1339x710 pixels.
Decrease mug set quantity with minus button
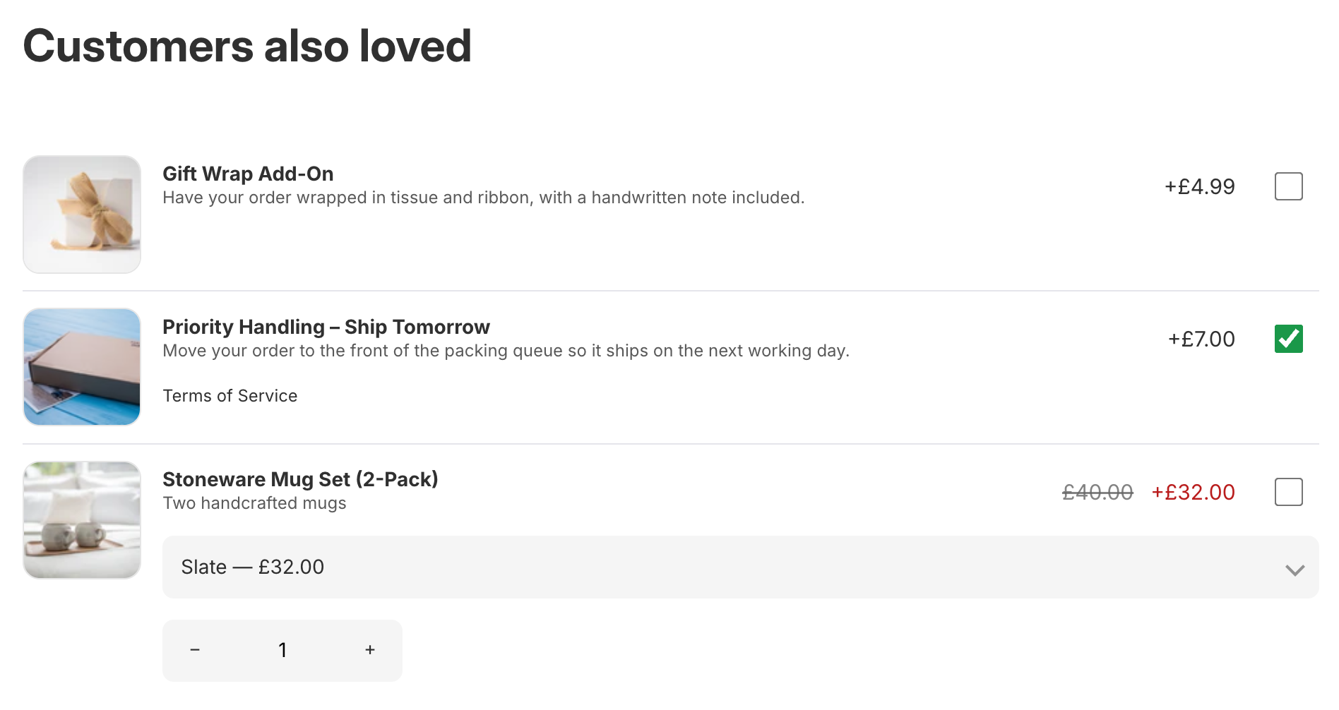point(195,650)
